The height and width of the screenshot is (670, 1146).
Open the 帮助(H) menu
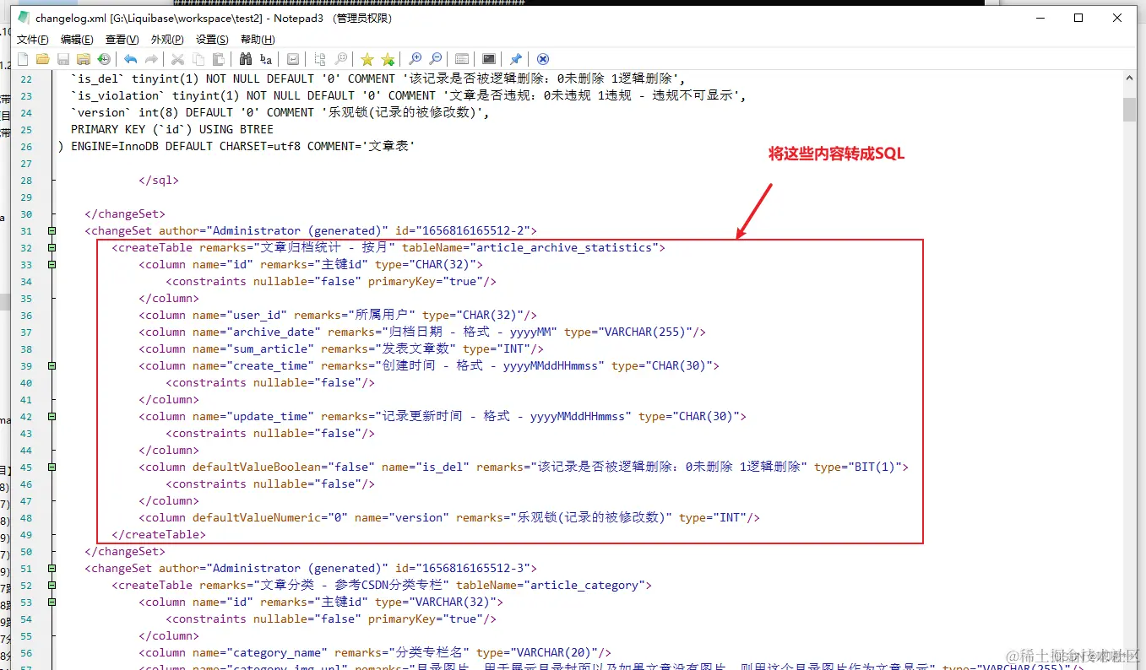(x=258, y=40)
